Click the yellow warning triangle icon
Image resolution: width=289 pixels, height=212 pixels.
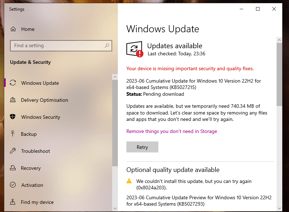(x=129, y=181)
